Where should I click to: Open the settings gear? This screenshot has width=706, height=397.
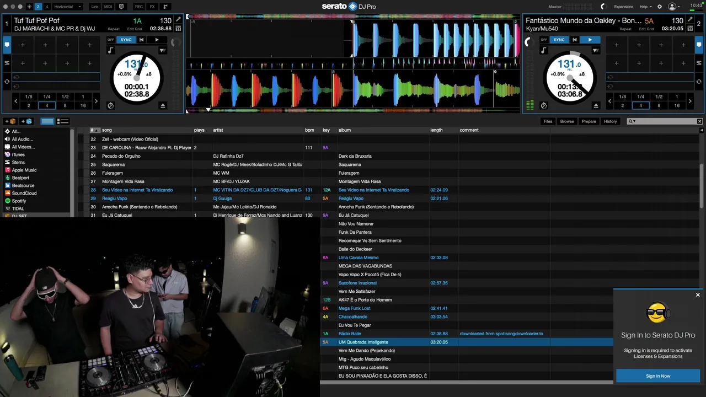tap(659, 7)
